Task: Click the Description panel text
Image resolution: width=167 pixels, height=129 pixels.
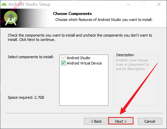Action: [x=133, y=64]
